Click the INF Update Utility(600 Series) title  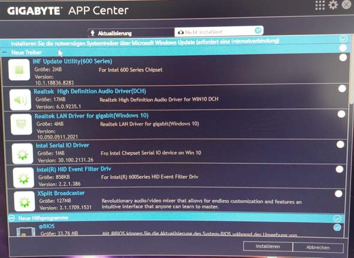click(x=72, y=61)
